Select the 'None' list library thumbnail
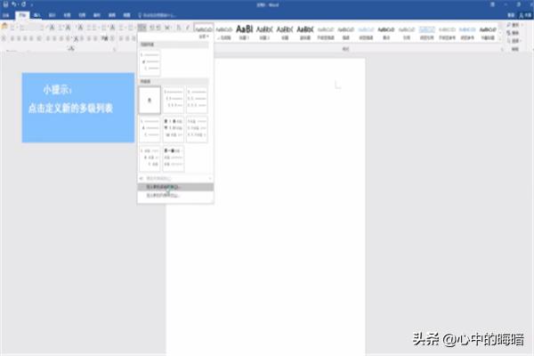 [x=150, y=100]
